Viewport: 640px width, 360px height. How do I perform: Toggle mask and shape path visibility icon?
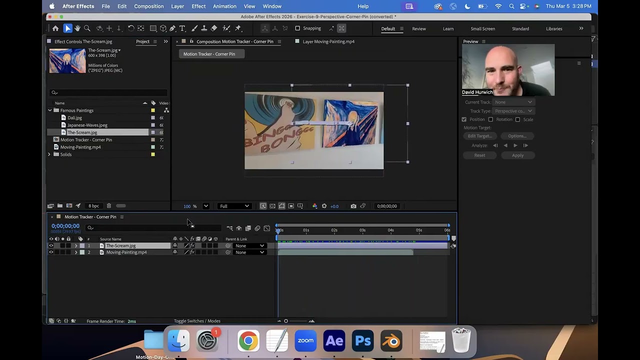click(282, 206)
